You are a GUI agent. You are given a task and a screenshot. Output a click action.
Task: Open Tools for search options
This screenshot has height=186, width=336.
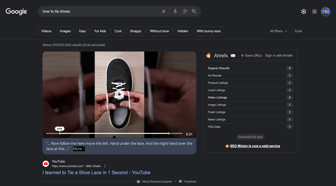(x=298, y=31)
